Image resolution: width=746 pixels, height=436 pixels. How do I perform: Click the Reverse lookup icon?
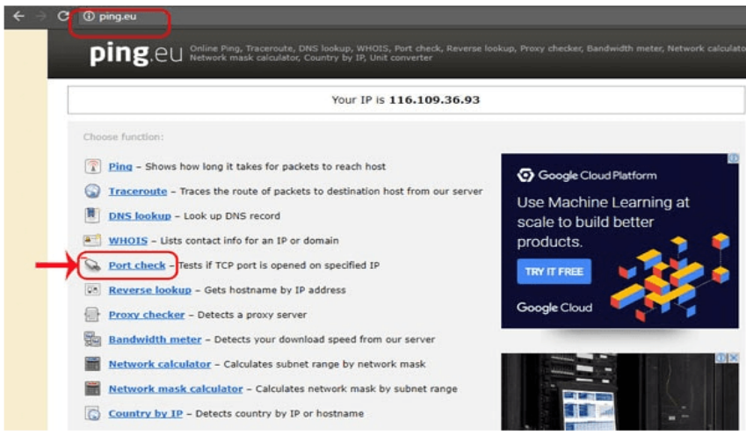(x=92, y=290)
